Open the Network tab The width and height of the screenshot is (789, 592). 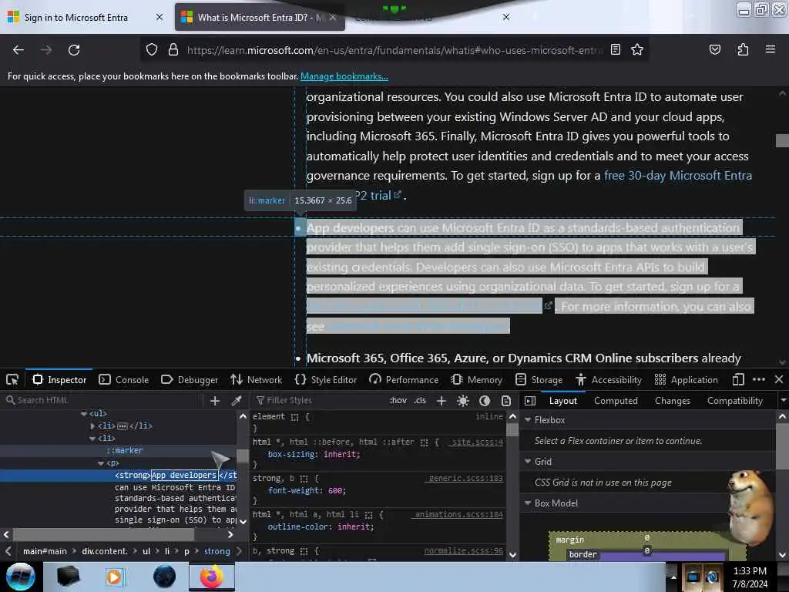[256, 379]
